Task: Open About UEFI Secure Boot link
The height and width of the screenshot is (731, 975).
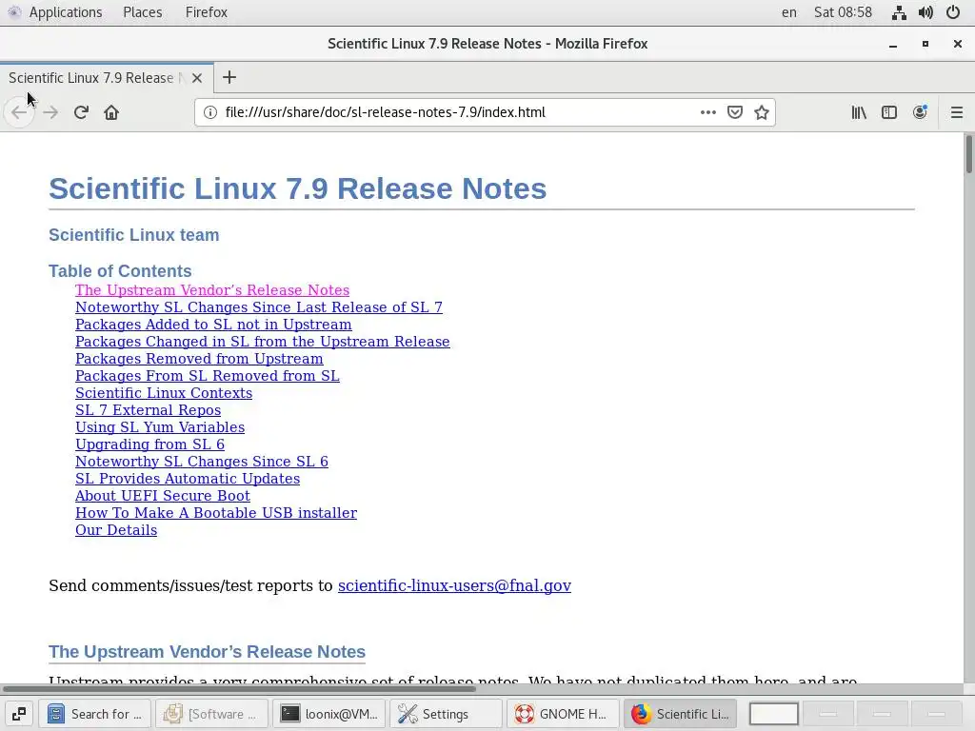Action: click(x=162, y=495)
